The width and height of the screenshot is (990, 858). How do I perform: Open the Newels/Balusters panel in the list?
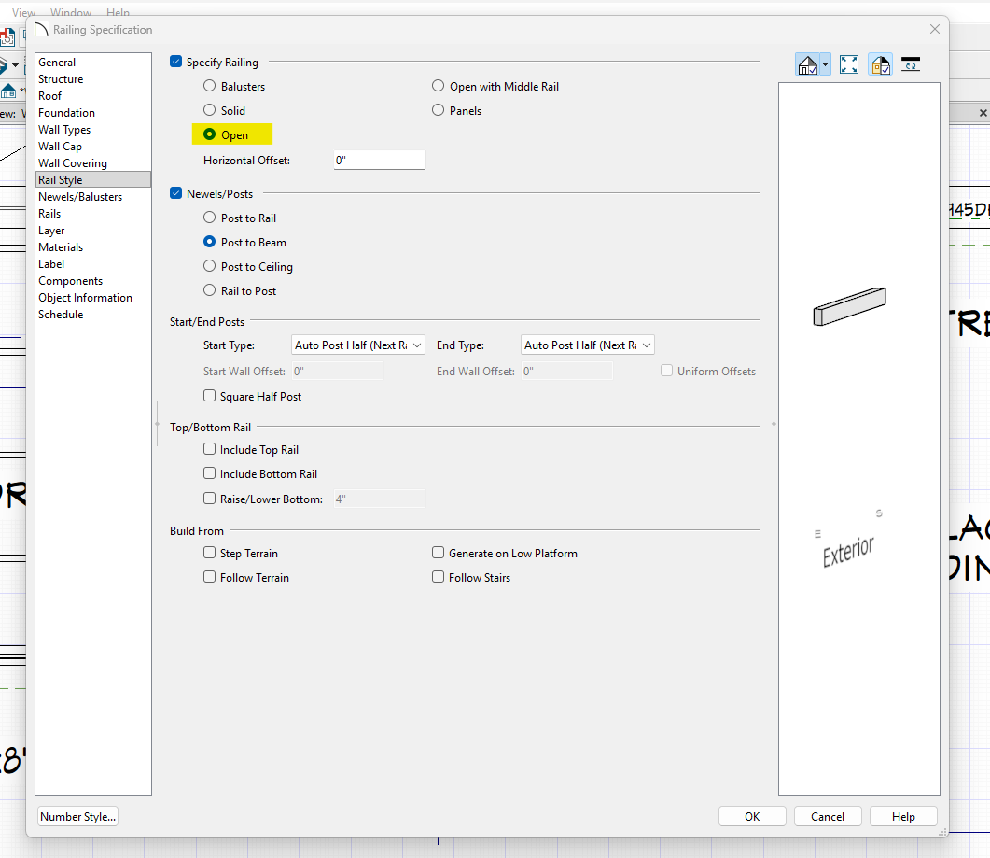point(80,197)
